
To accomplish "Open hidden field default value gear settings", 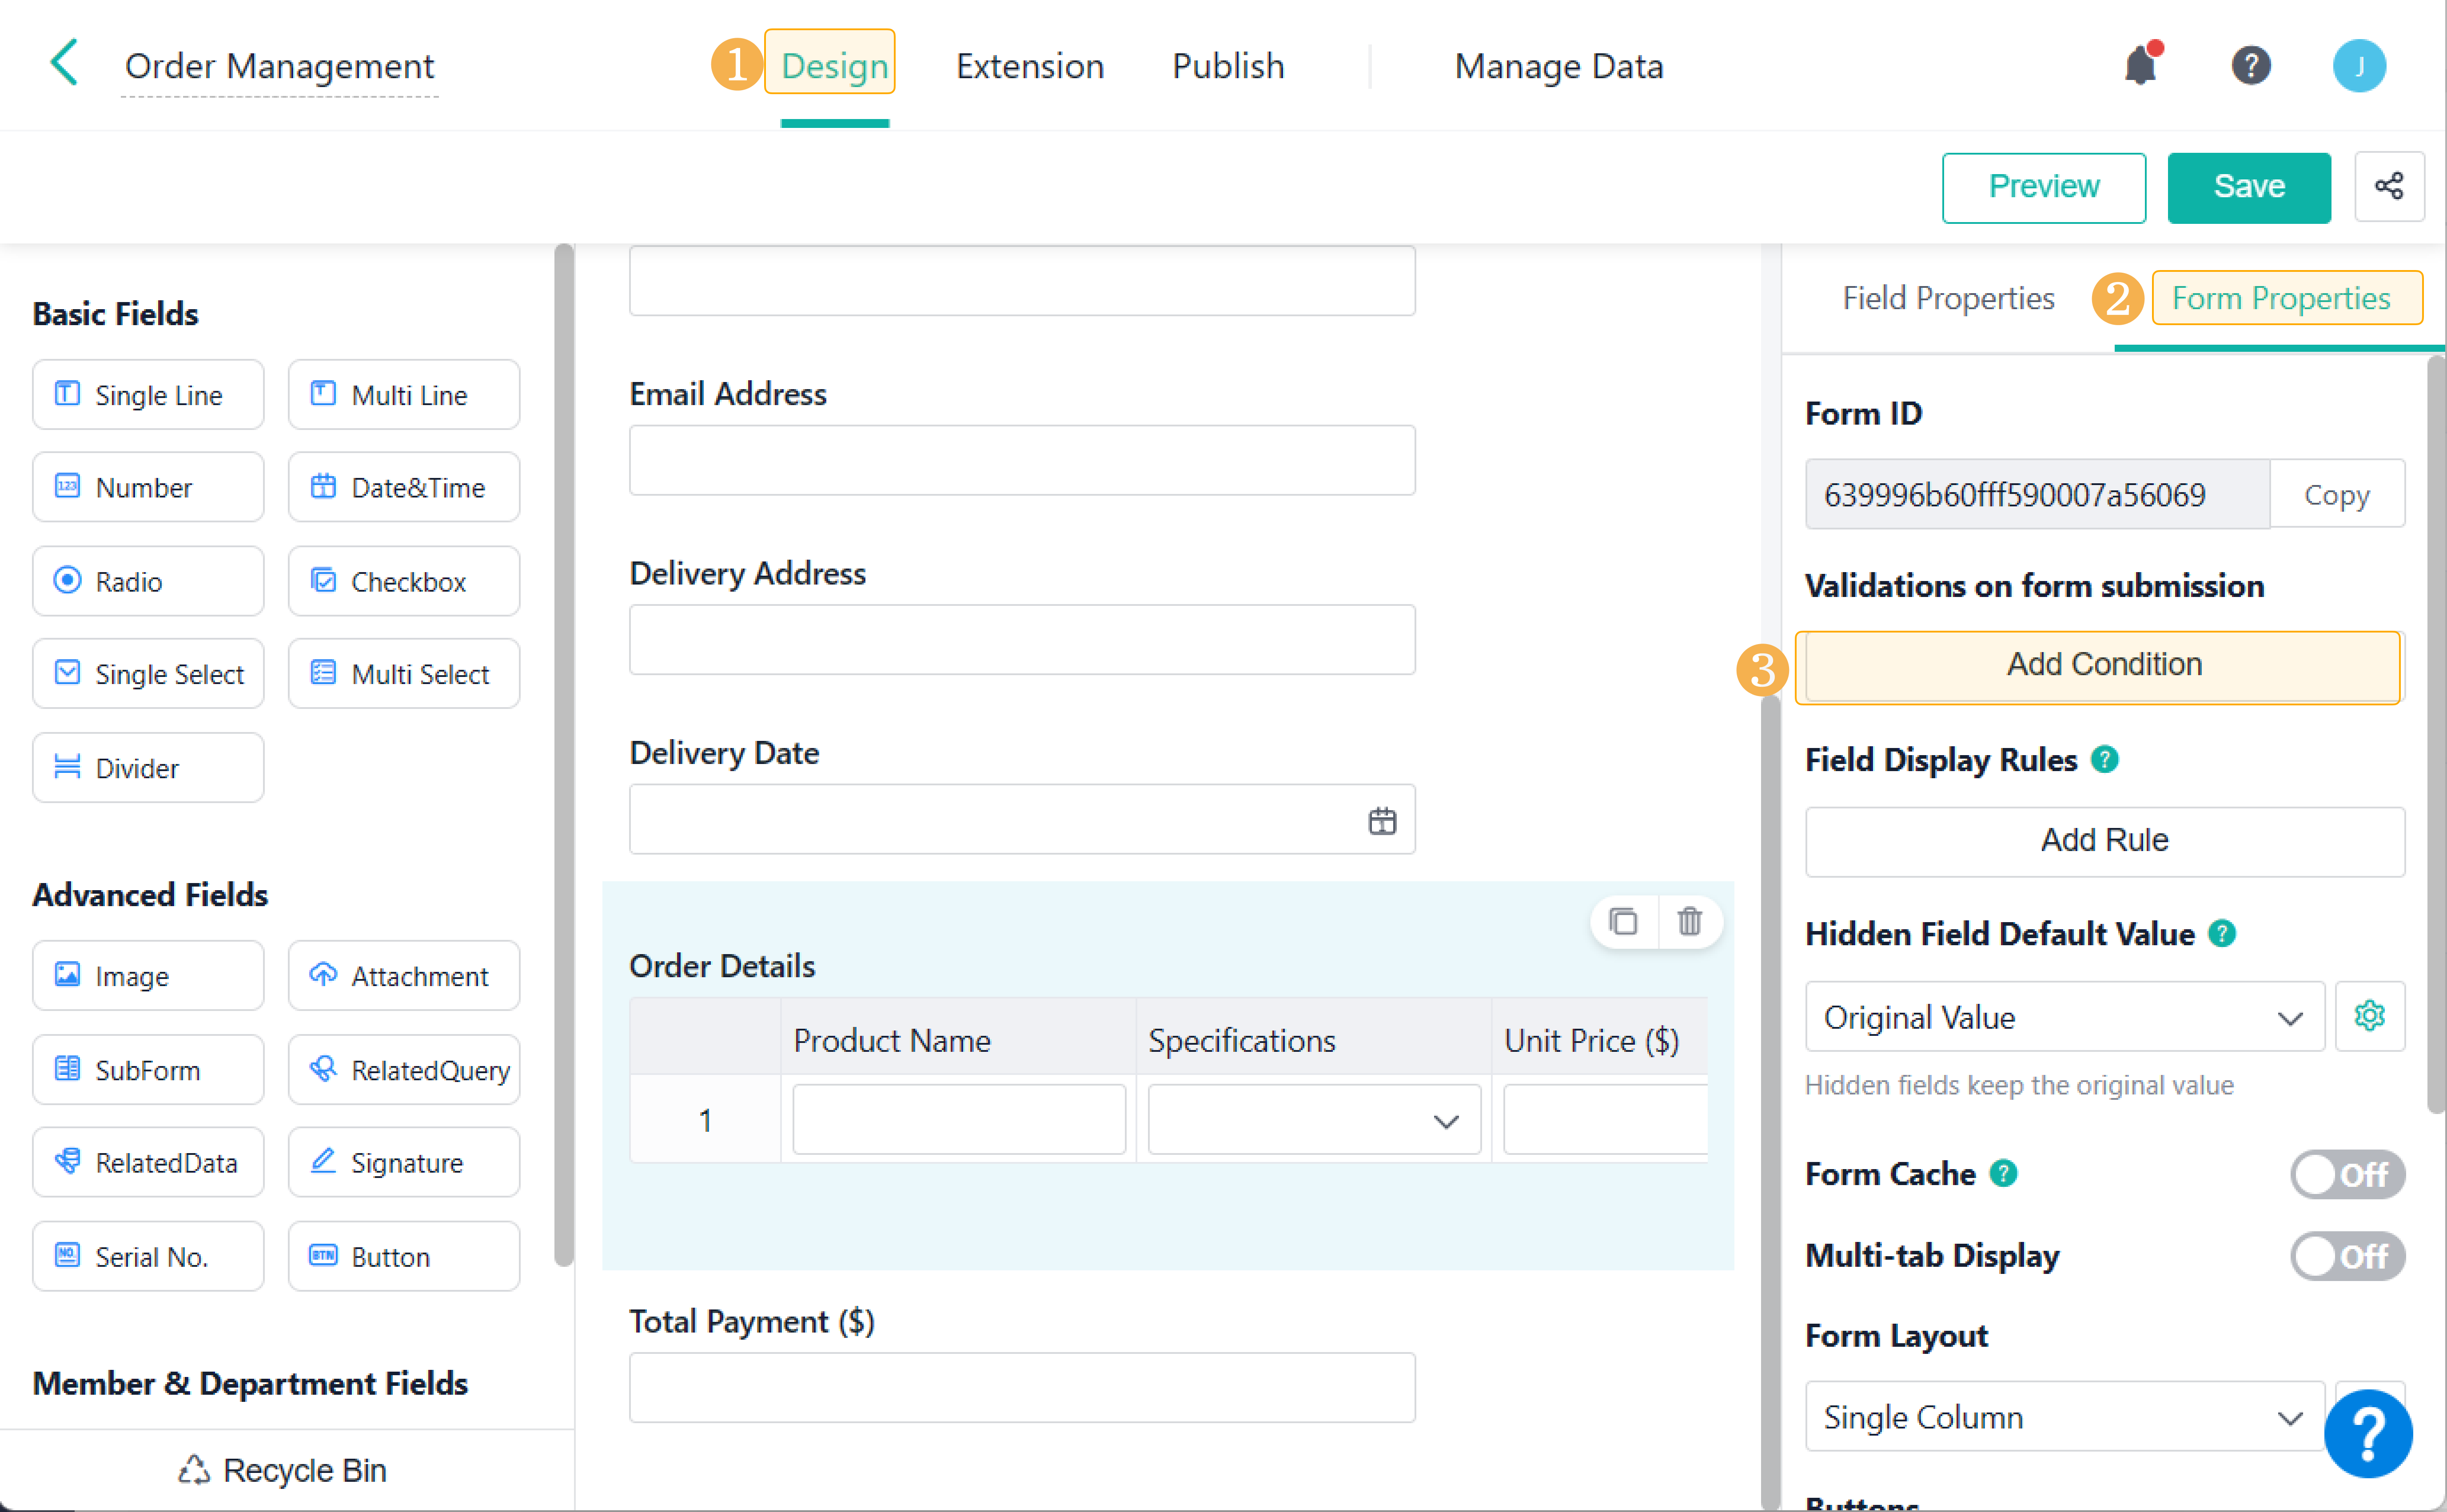I will click(2369, 1016).
